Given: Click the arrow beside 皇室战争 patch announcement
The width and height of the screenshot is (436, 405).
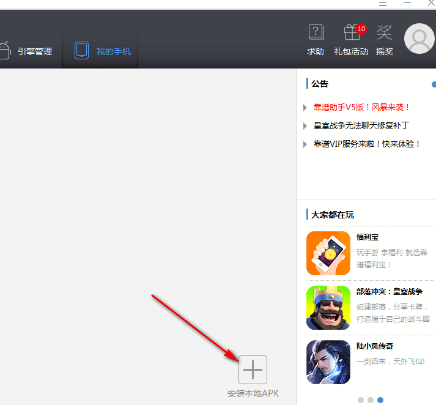Looking at the screenshot, I should tap(305, 126).
